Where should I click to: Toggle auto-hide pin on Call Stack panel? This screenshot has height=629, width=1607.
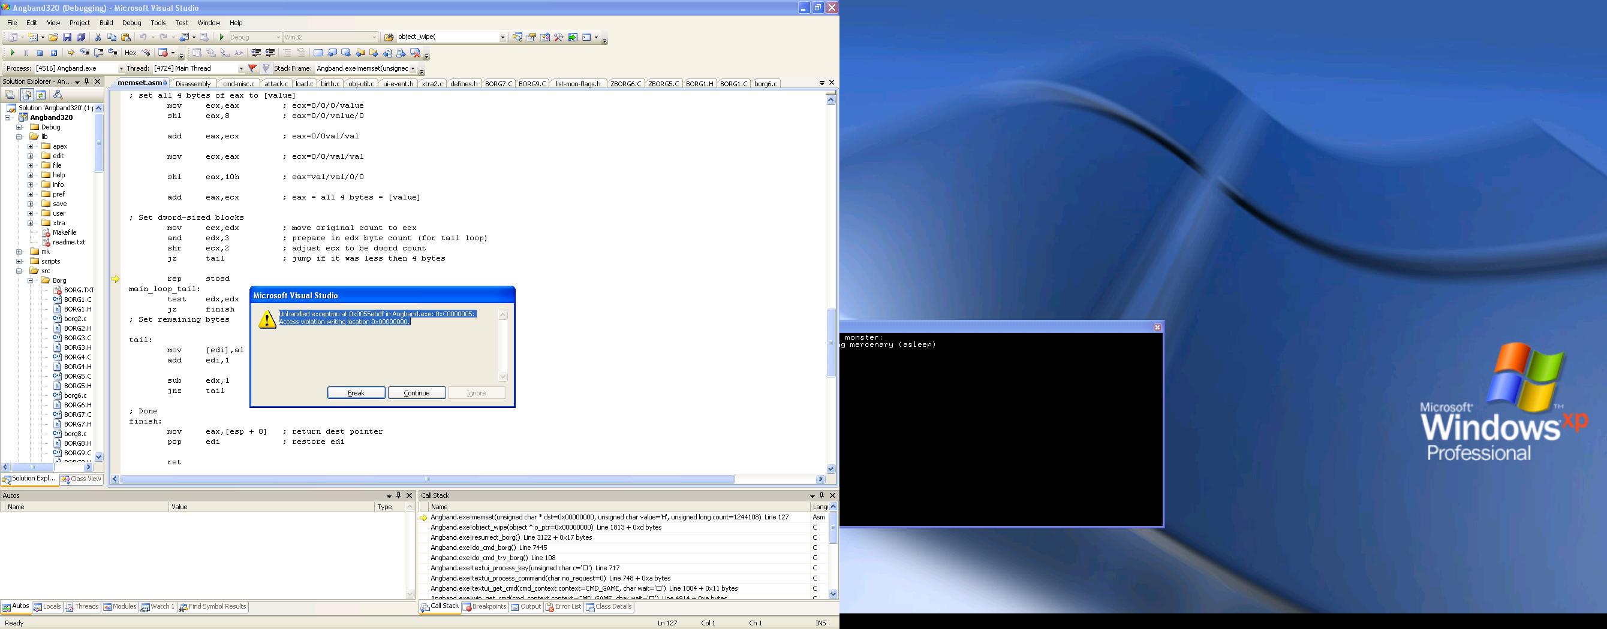point(821,495)
